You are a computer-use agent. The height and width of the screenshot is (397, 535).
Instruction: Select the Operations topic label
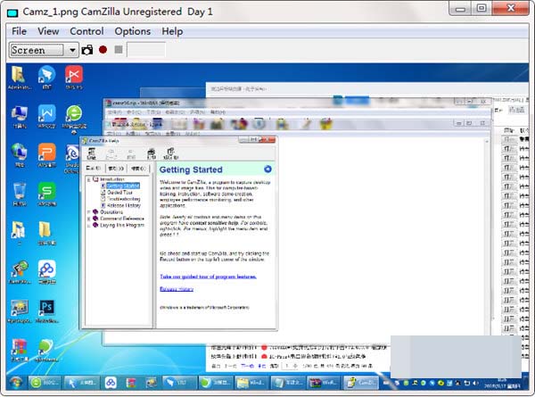(111, 212)
